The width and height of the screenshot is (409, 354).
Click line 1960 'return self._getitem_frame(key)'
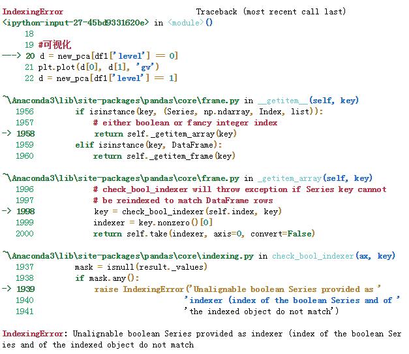click(x=164, y=156)
